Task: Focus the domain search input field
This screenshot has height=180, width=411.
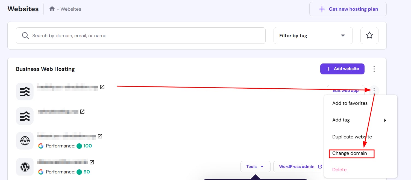Action: pos(141,36)
